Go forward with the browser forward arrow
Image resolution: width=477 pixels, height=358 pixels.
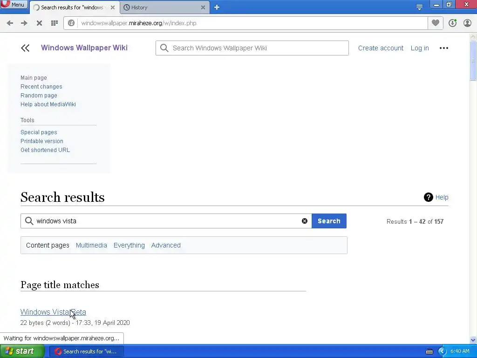(x=24, y=23)
